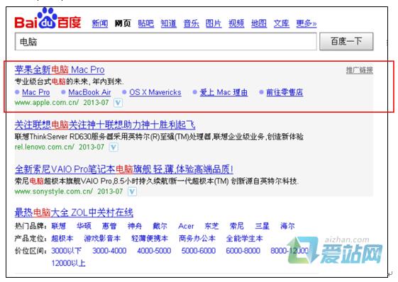Select the 海尔 brand link

(x=287, y=226)
